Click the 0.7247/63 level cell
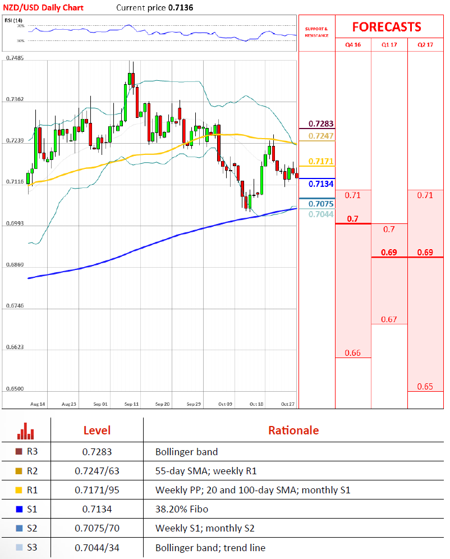This screenshot has width=450, height=559. point(97,471)
